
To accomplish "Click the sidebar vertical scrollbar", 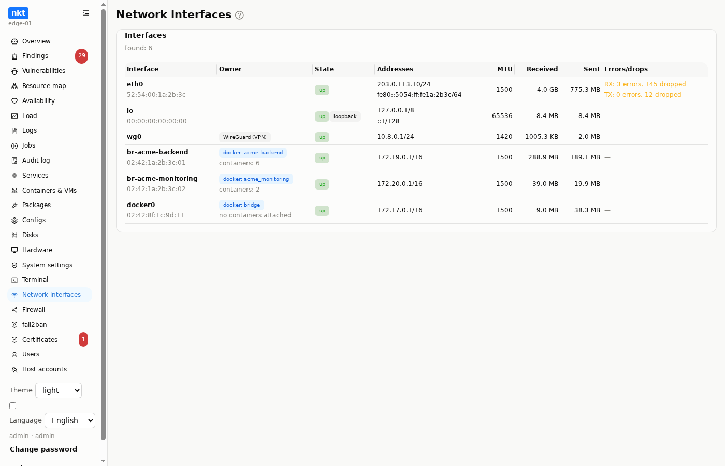I will point(104,225).
